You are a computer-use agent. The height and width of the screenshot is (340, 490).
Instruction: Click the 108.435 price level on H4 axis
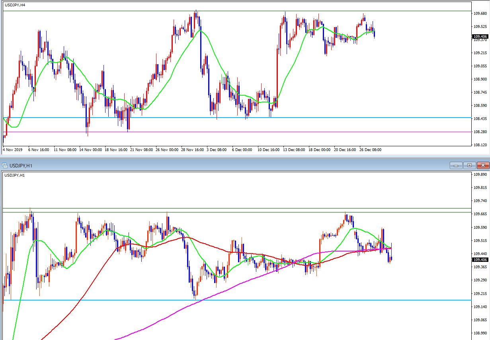[480, 119]
